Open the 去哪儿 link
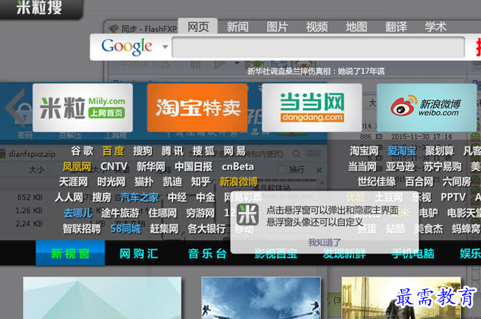Viewport: 481px width, 319px height. coord(78,213)
